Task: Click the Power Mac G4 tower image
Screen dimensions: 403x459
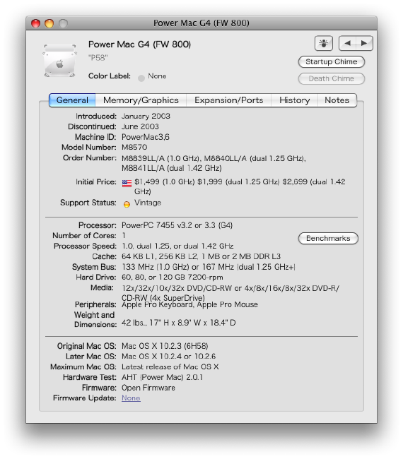Action: click(x=60, y=61)
